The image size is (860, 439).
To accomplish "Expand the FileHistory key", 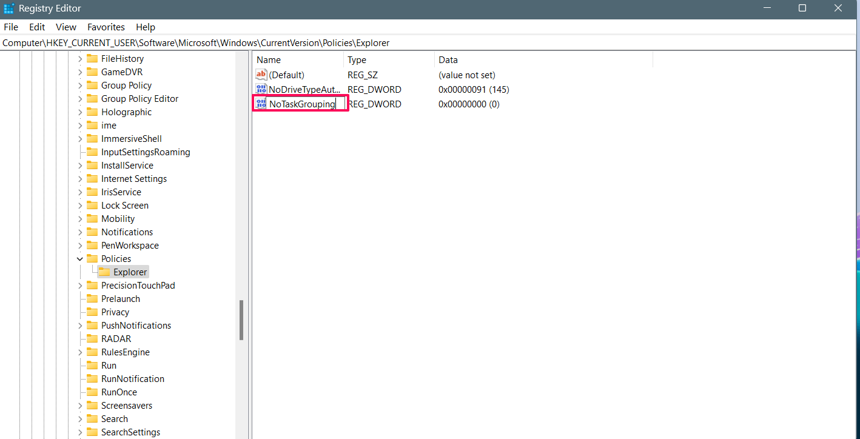I will 80,59.
